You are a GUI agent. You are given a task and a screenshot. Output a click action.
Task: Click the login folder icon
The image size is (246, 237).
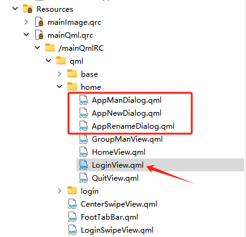(x=72, y=191)
